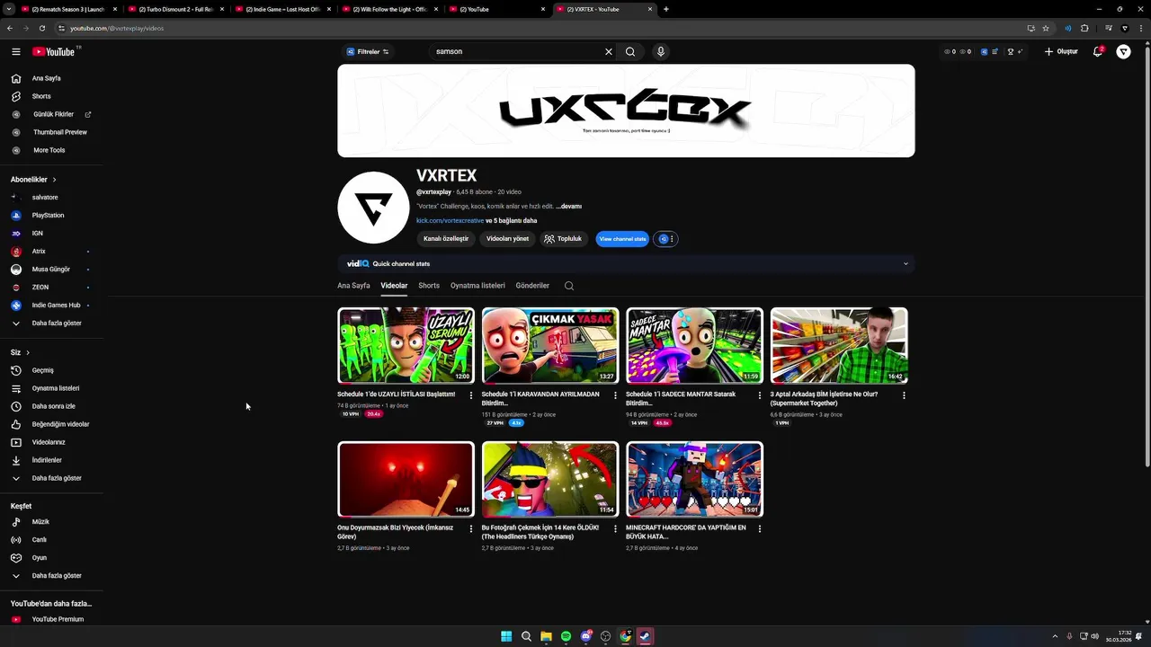Image resolution: width=1151 pixels, height=647 pixels.
Task: Open vidIQ more options next to channel stats
Action: coord(672,239)
